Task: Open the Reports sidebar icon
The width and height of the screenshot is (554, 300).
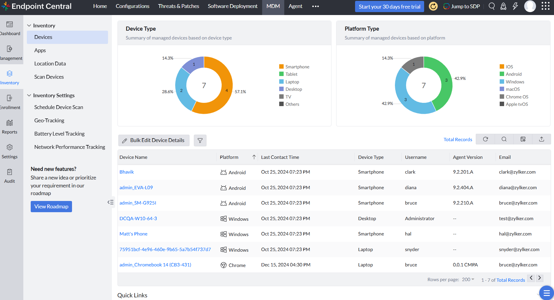Action: [10, 123]
